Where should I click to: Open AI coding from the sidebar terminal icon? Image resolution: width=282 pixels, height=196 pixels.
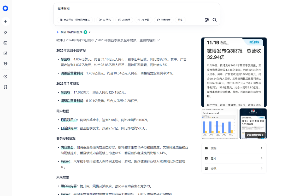point(5,43)
